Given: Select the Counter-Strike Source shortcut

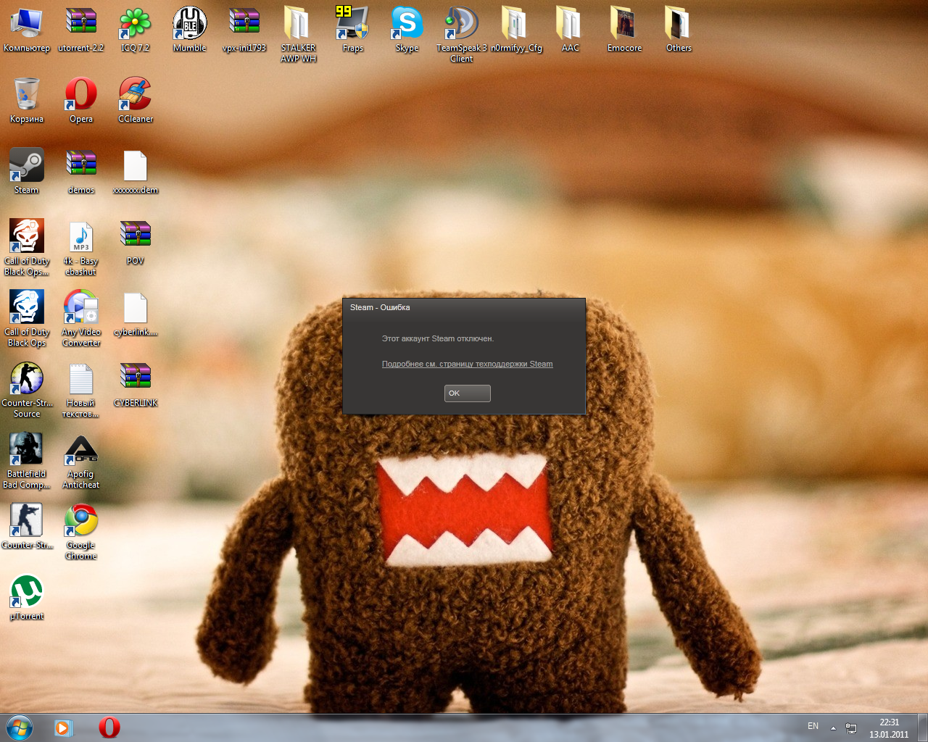Looking at the screenshot, I should 27,390.
